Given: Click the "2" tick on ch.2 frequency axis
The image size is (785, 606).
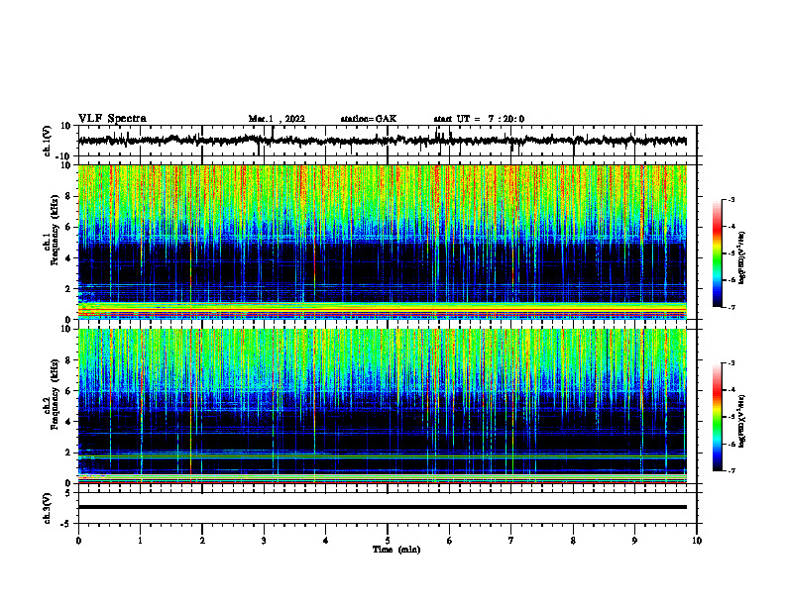Looking at the screenshot, I should (x=68, y=453).
